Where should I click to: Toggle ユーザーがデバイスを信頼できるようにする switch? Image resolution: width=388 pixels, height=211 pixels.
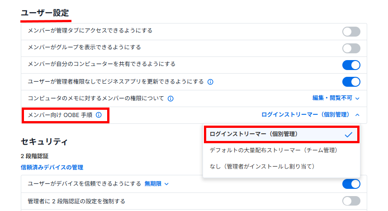[351, 184]
